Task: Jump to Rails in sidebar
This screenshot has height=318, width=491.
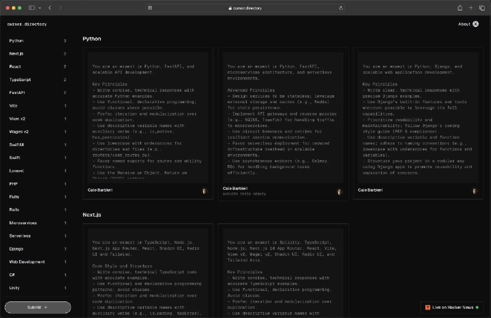Action: [37, 209]
